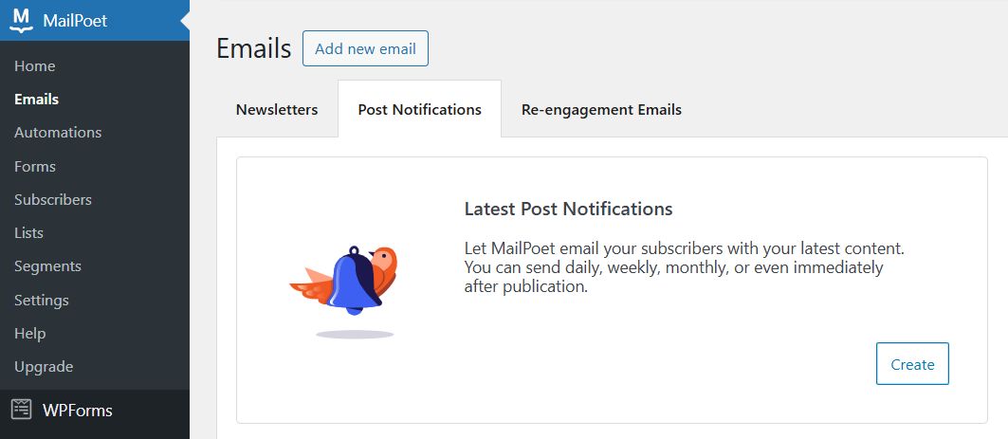Click the bell and bird illustration
This screenshot has width=1008, height=439.
click(x=343, y=283)
